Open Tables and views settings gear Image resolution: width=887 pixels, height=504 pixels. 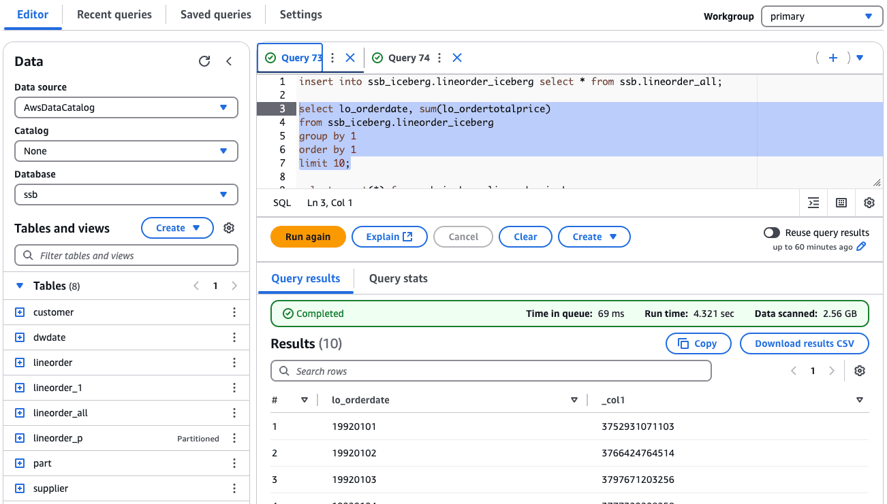point(229,228)
